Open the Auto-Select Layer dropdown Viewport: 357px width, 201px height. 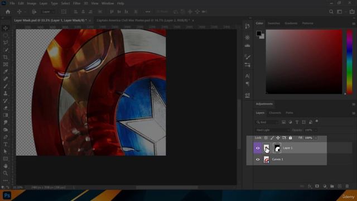coord(48,12)
